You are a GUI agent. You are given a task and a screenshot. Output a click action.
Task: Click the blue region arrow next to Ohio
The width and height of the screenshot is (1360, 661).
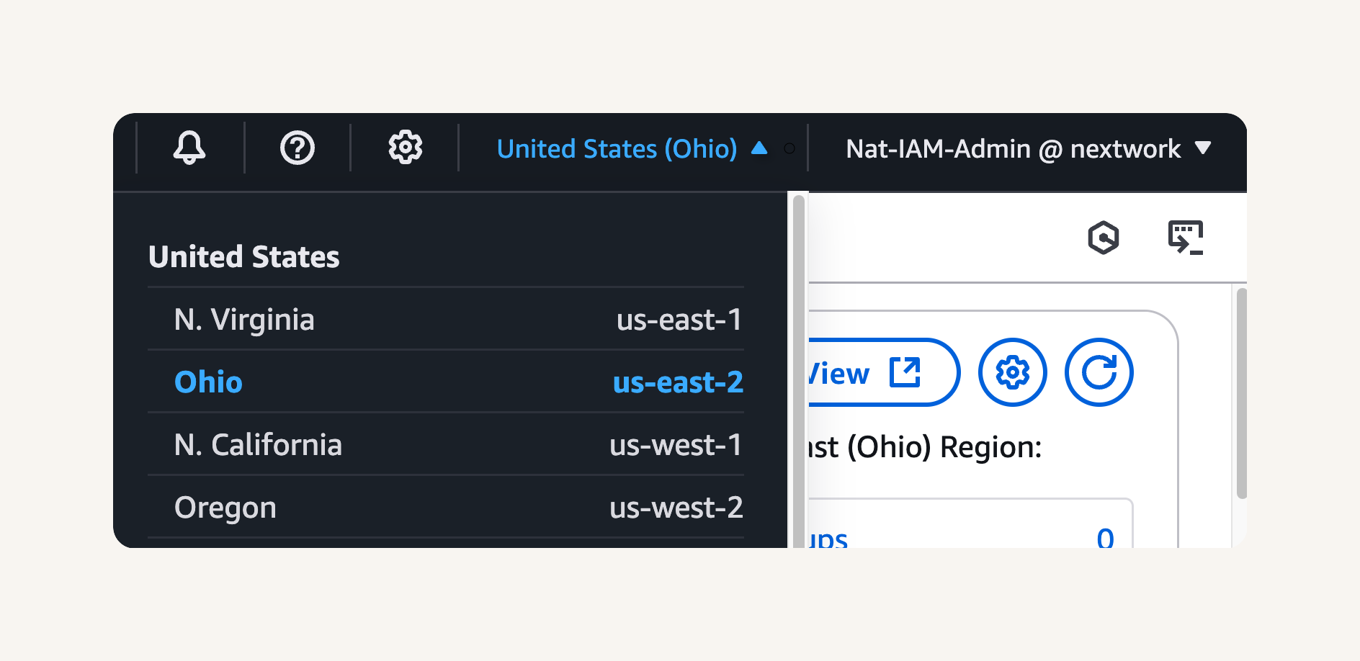(759, 148)
